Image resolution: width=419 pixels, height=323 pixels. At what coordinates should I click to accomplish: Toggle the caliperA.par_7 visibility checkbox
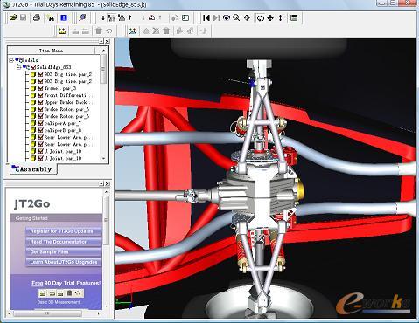[41, 123]
